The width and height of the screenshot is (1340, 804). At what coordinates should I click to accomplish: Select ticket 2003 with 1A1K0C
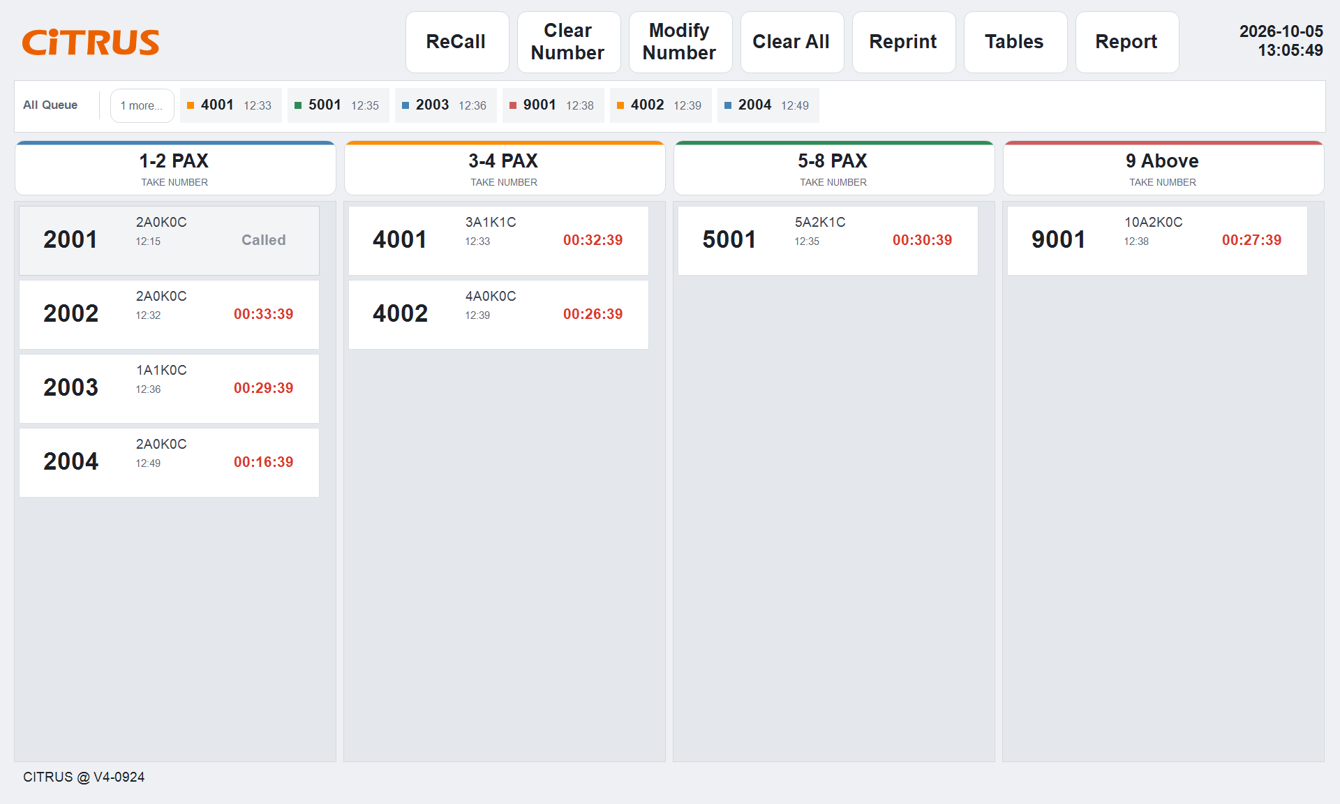pos(169,388)
